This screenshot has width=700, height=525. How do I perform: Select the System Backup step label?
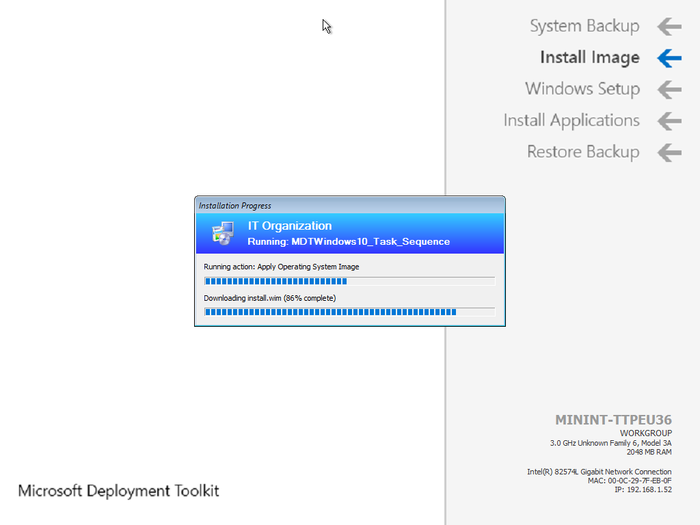pyautogui.click(x=584, y=27)
